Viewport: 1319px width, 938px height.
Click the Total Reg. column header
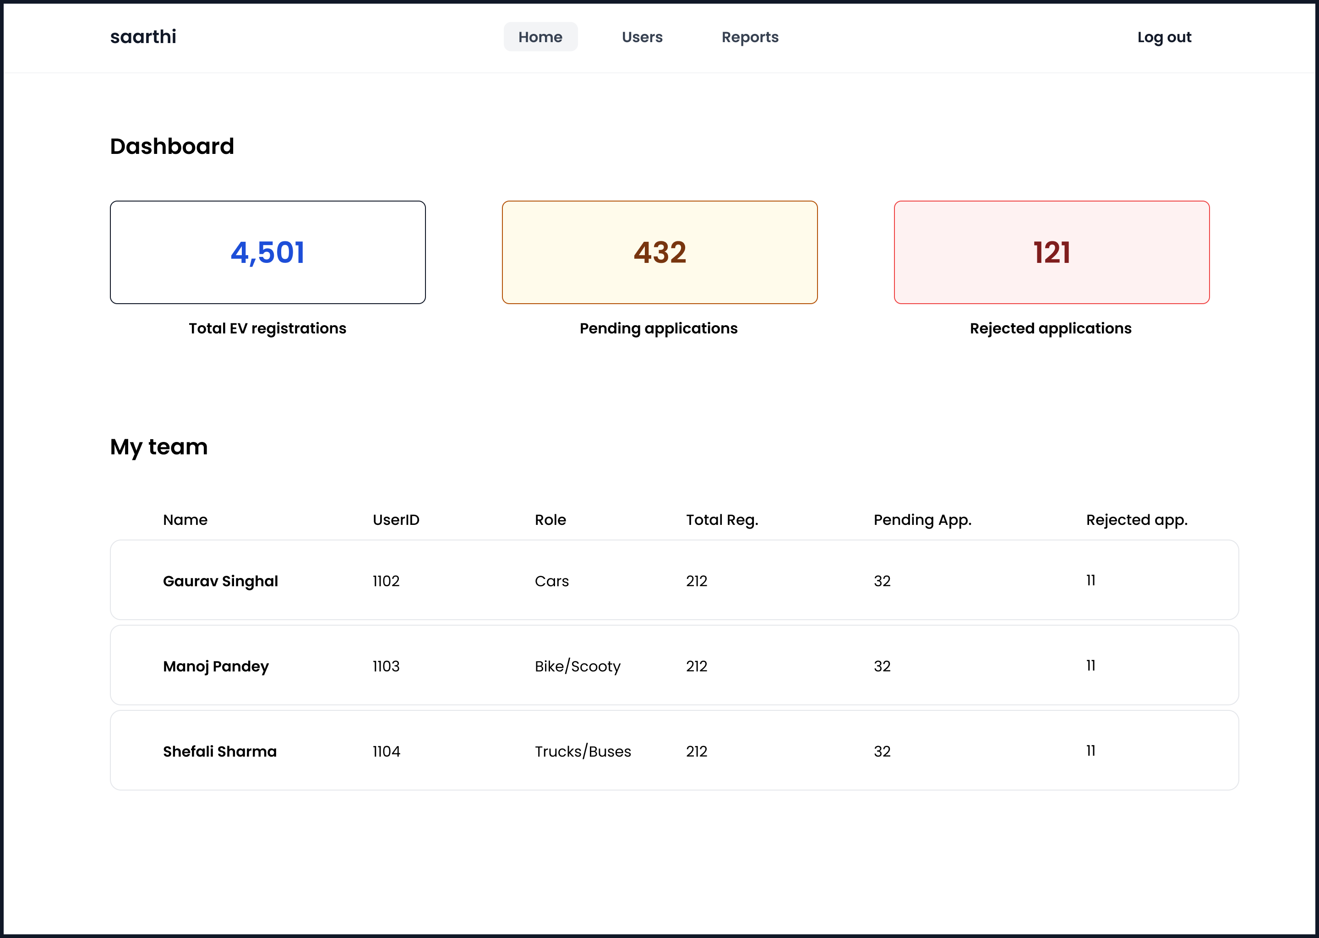721,520
